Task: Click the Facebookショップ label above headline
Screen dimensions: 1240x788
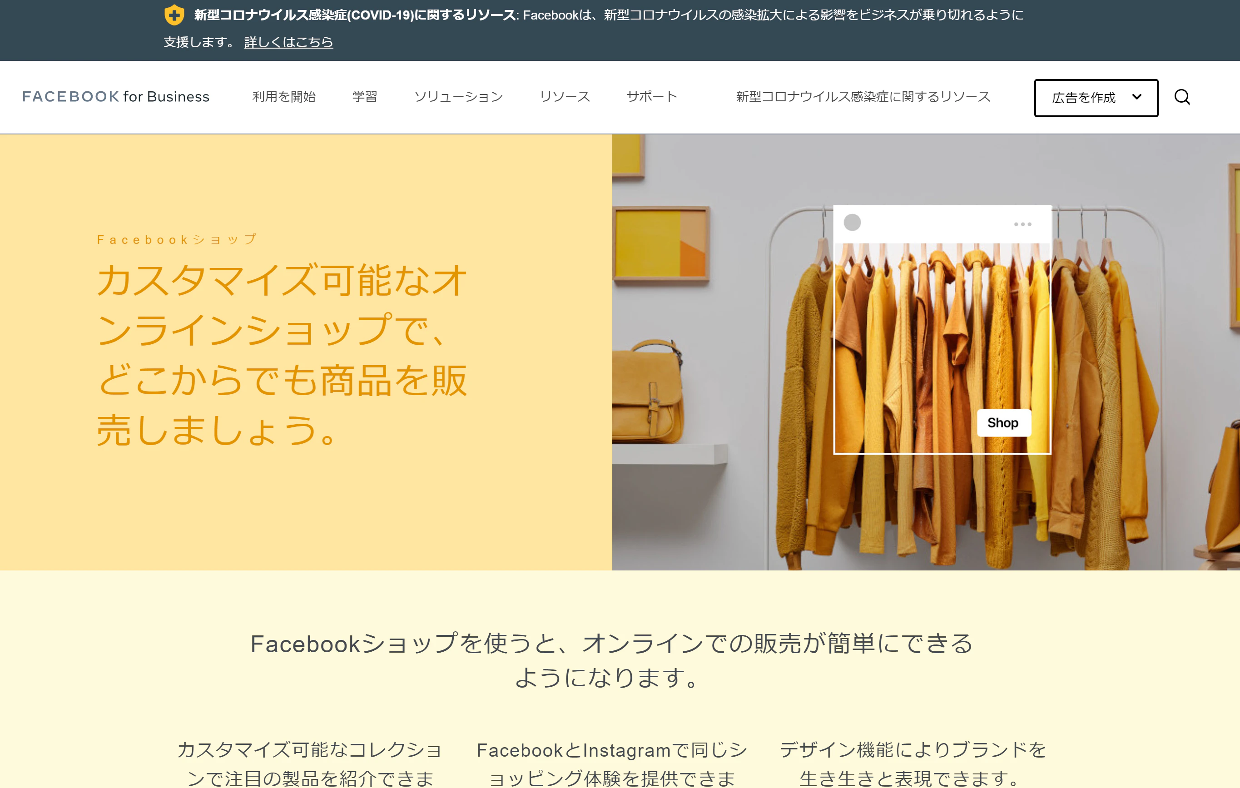Action: pos(177,239)
